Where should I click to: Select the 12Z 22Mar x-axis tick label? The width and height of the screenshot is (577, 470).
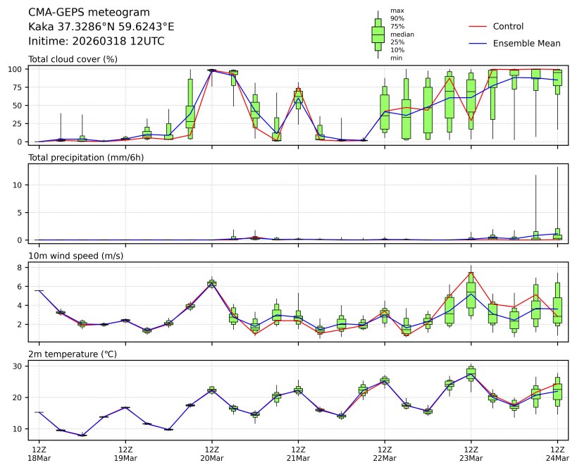(x=385, y=453)
